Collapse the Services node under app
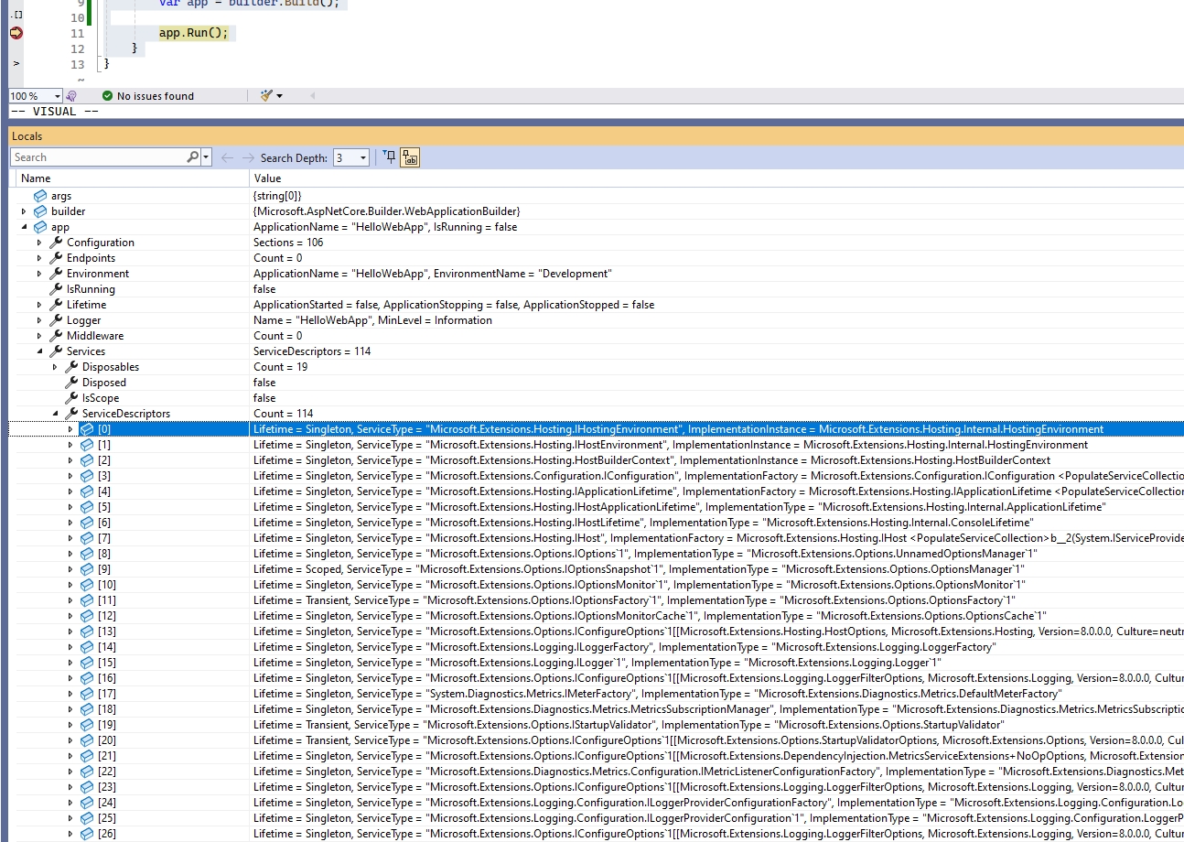The width and height of the screenshot is (1184, 842). click(x=38, y=351)
